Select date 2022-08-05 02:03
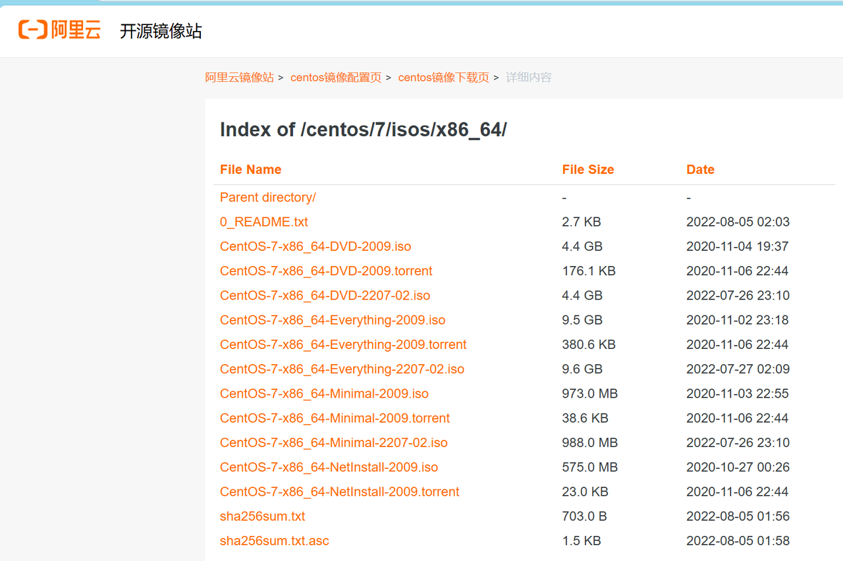The image size is (843, 561). [738, 222]
